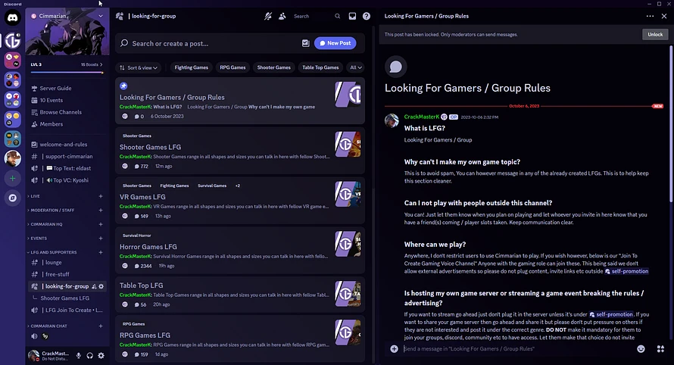Close the Group Rules post panel

click(x=664, y=16)
